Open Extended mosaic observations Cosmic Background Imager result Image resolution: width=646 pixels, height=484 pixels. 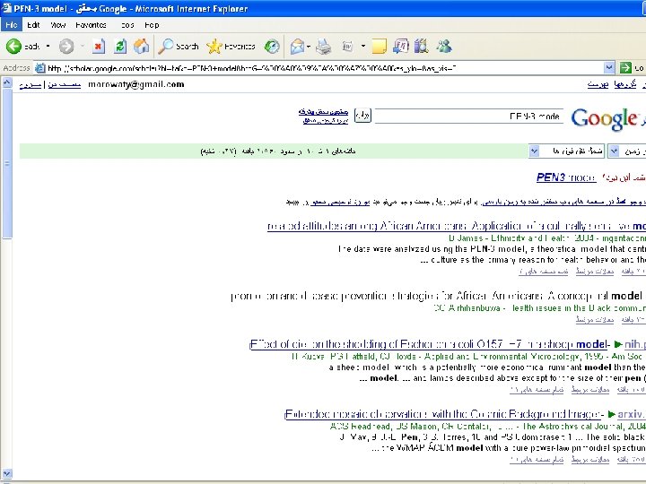pyautogui.click(x=443, y=414)
